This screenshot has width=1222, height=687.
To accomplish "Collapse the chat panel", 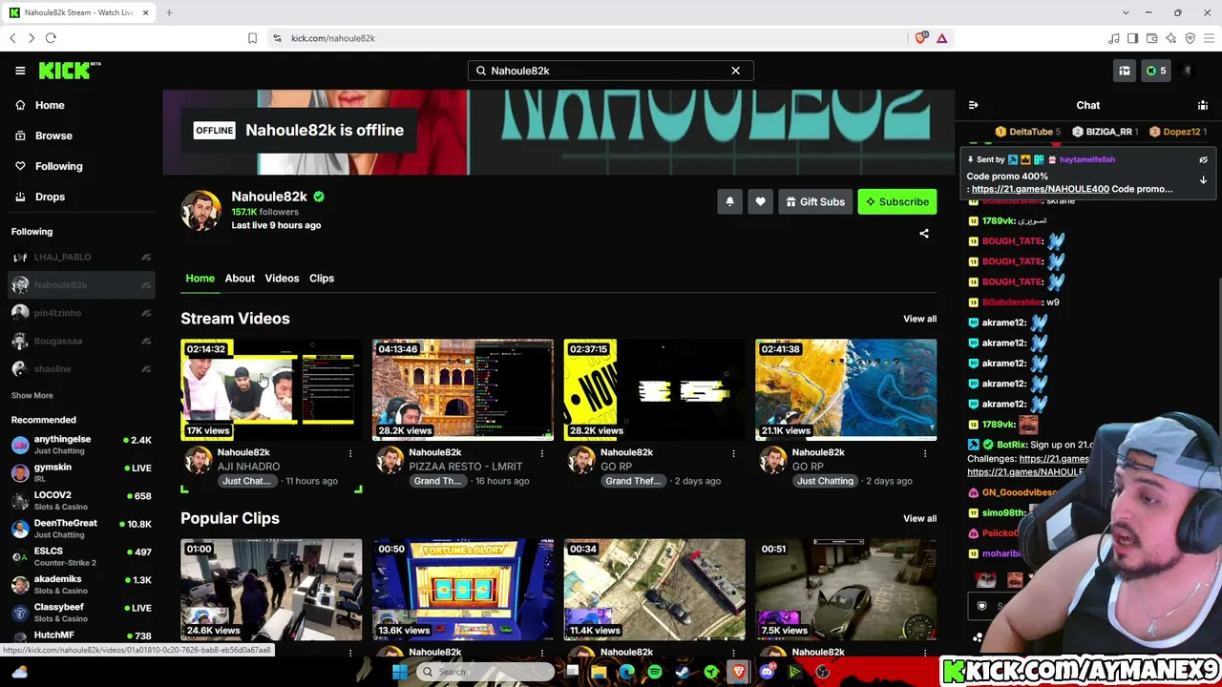I will pos(973,105).
